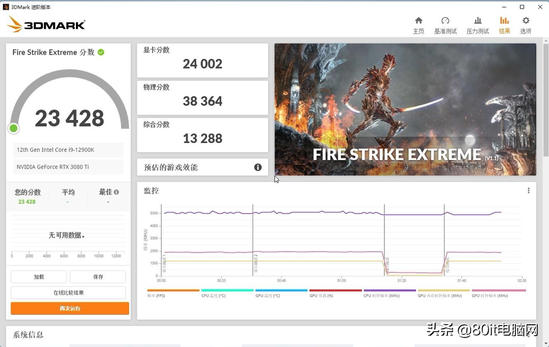Click the 结果 results chart icon

[x=504, y=24]
